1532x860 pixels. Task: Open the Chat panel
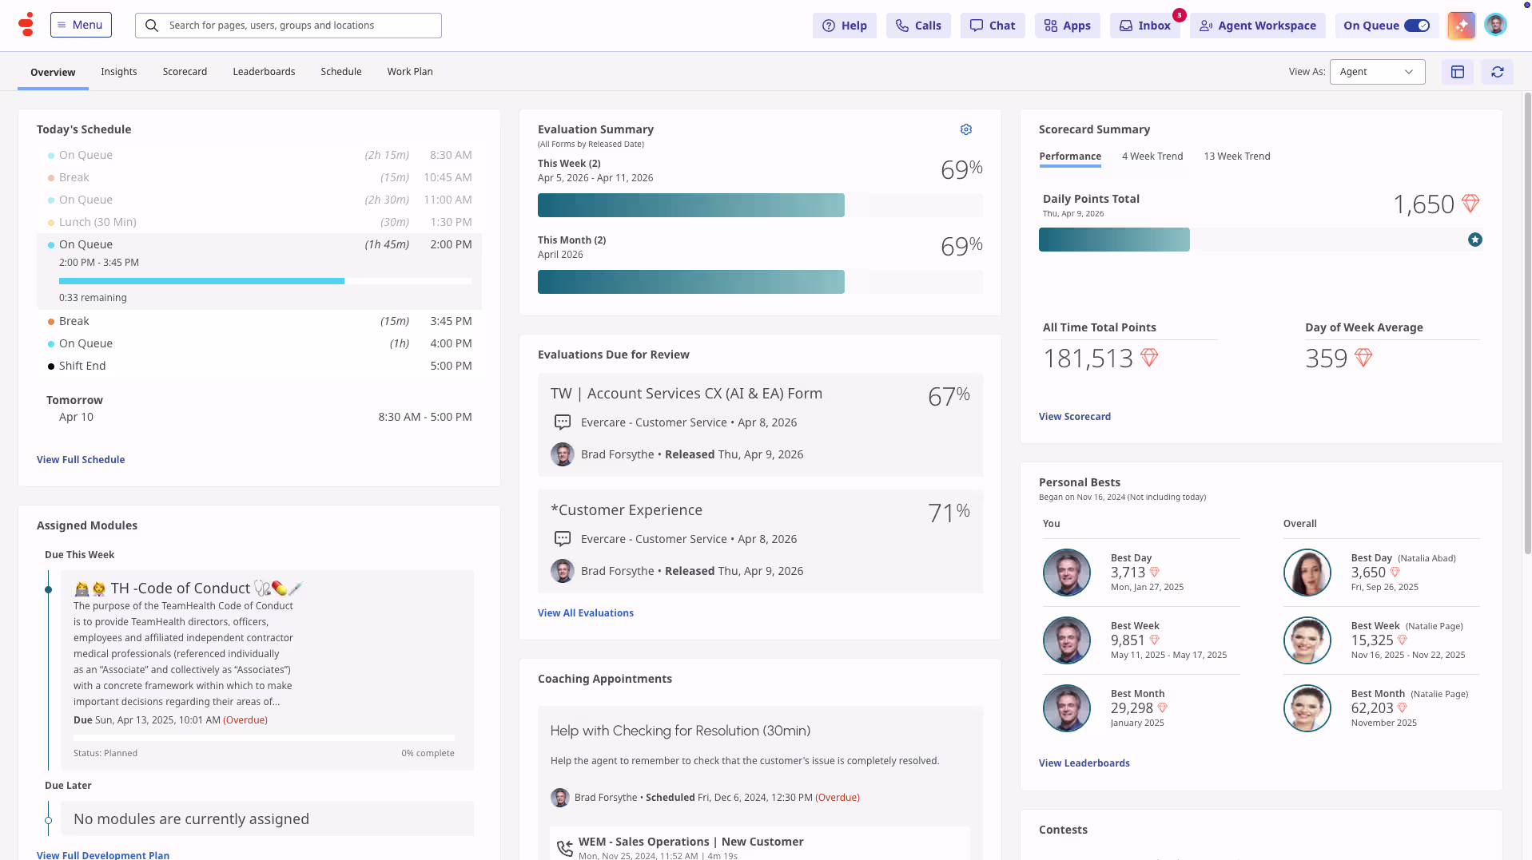click(993, 26)
